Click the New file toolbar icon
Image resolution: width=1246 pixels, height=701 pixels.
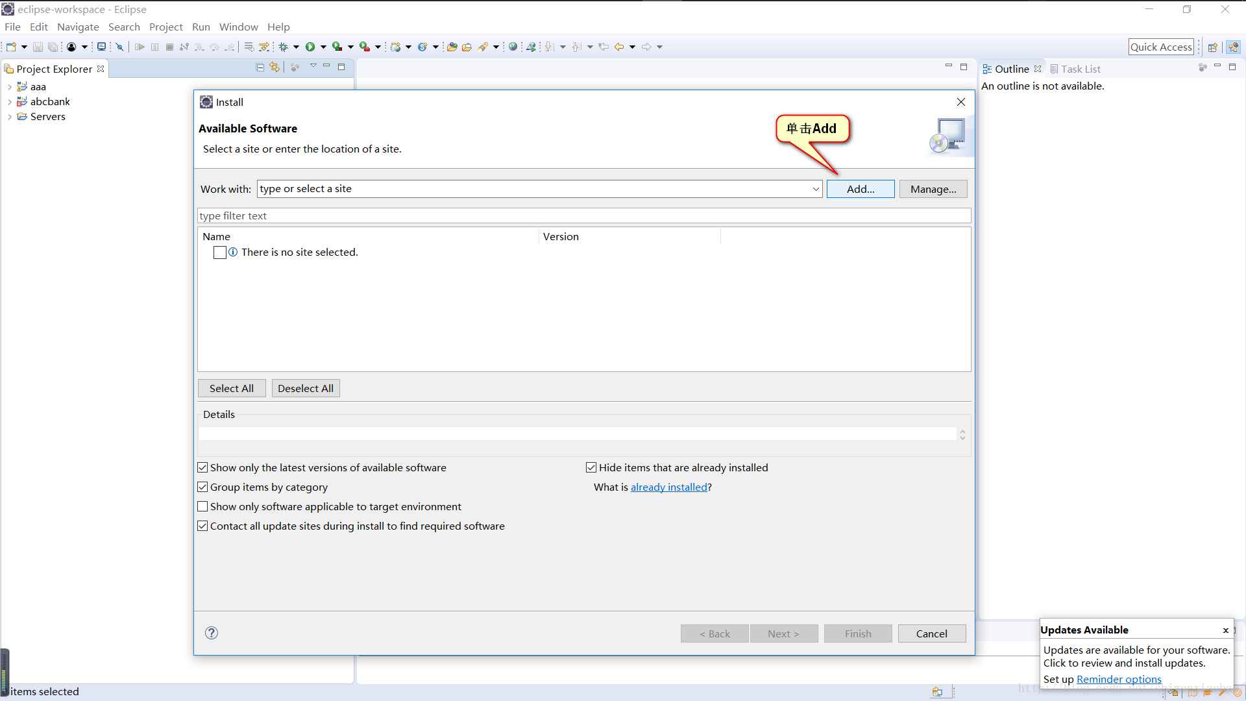point(11,47)
